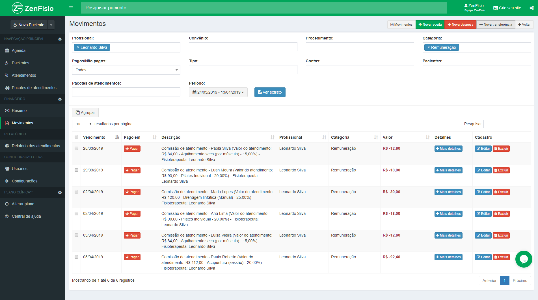538x300 pixels.
Task: Click Pagar on the Paola Silva row
Action: coord(132,149)
